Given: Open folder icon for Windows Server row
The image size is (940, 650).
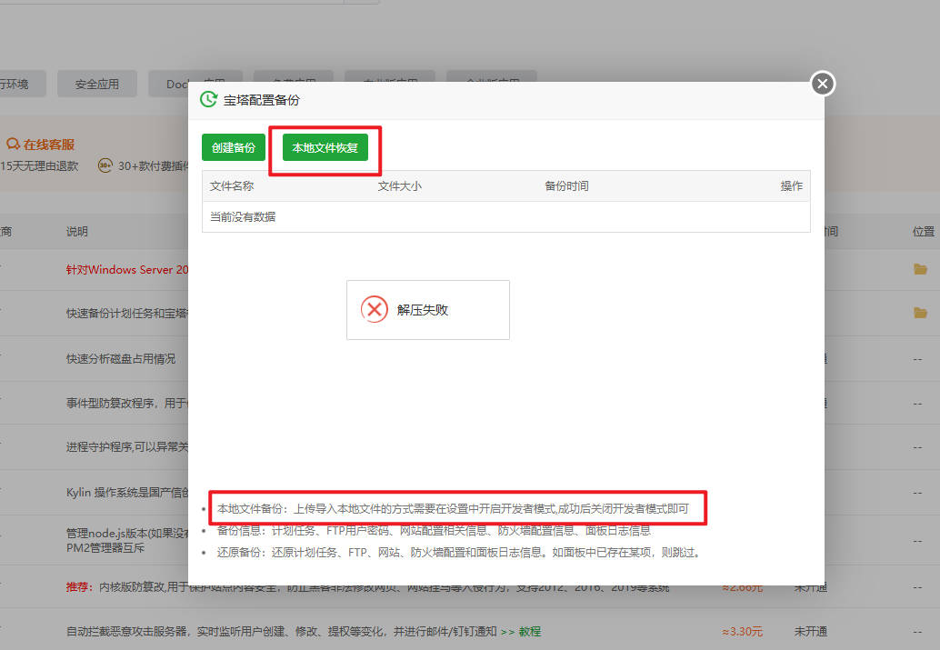Looking at the screenshot, I should tap(920, 269).
